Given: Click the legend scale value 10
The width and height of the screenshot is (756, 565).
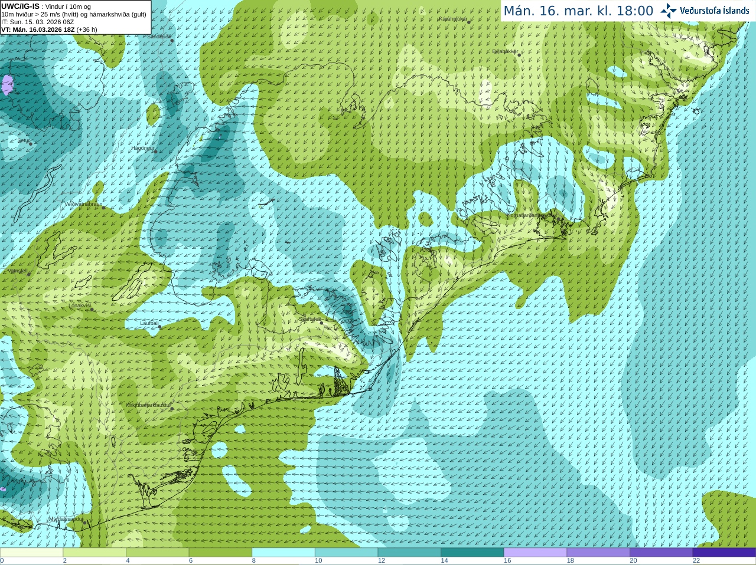Looking at the screenshot, I should (x=318, y=561).
